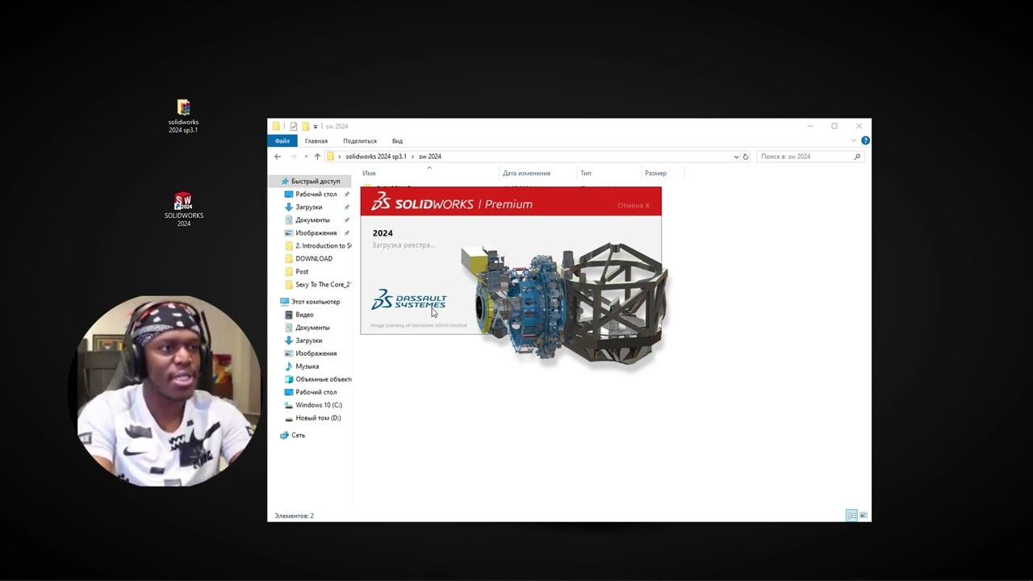Expand the address bar history dropdown
Image resolution: width=1033 pixels, height=581 pixels.
click(736, 157)
